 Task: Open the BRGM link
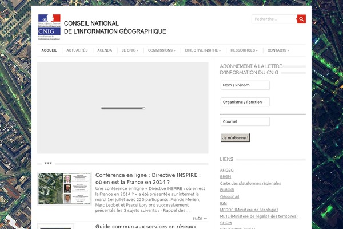(225, 177)
